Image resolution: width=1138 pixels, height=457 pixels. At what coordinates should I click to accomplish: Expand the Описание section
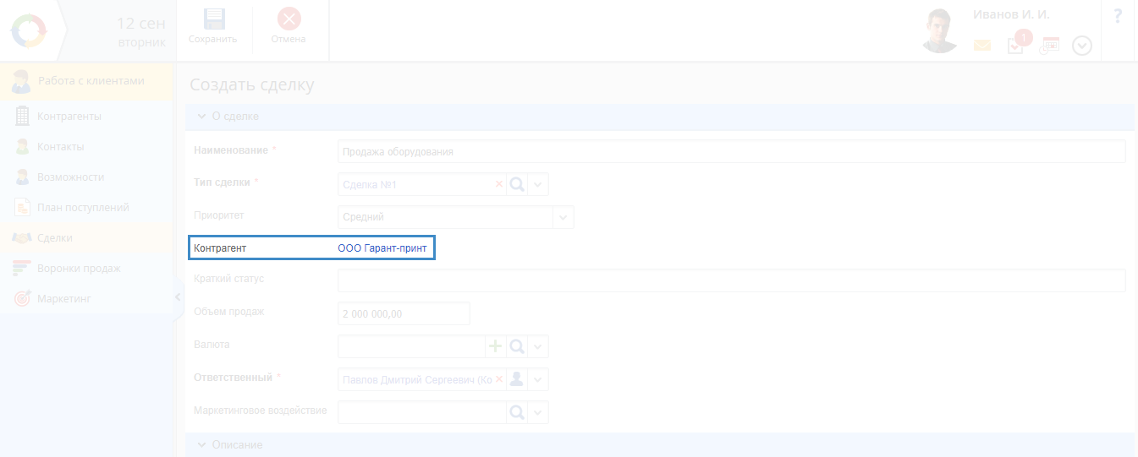click(x=202, y=444)
